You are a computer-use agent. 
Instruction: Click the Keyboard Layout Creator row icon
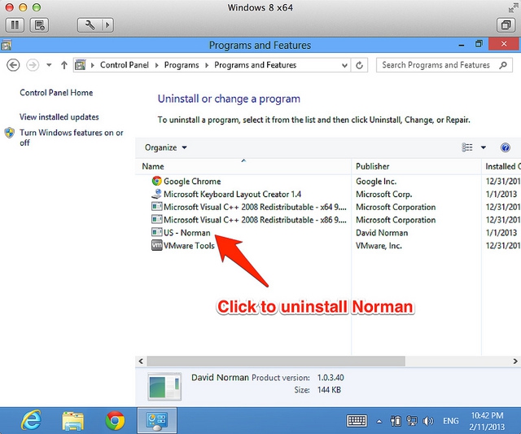156,194
